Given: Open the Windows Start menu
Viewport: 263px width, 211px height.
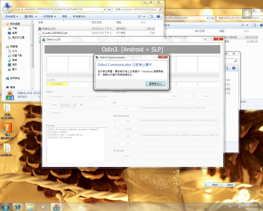Looking at the screenshot, I should (x=5, y=207).
